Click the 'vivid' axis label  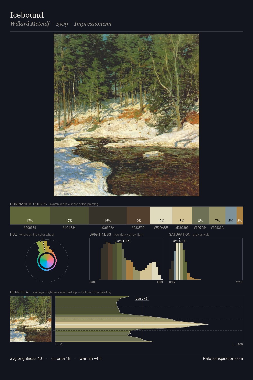coord(239,282)
